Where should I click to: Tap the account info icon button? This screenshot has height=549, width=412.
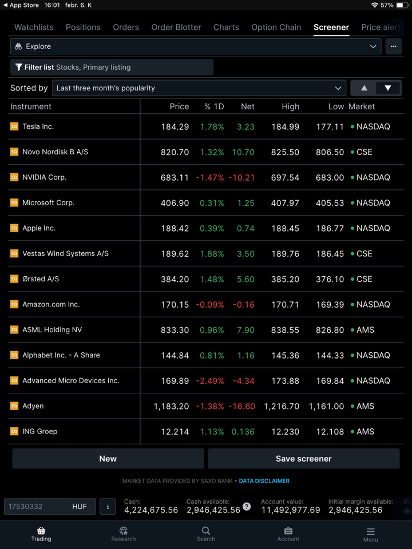click(x=108, y=507)
